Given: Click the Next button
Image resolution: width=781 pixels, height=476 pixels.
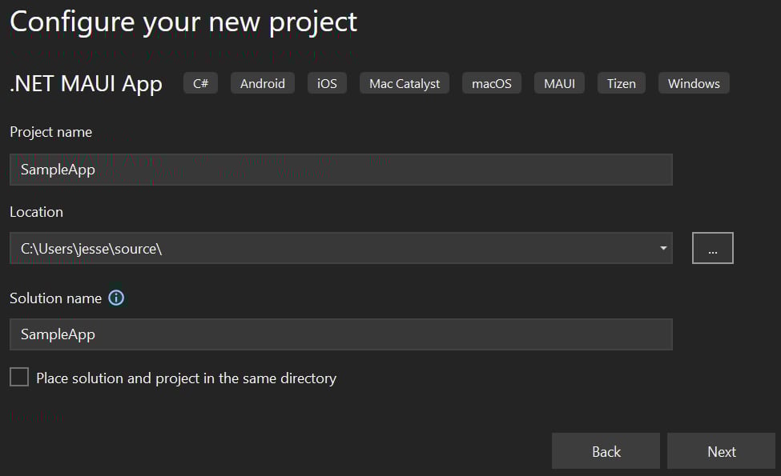Looking at the screenshot, I should point(721,451).
